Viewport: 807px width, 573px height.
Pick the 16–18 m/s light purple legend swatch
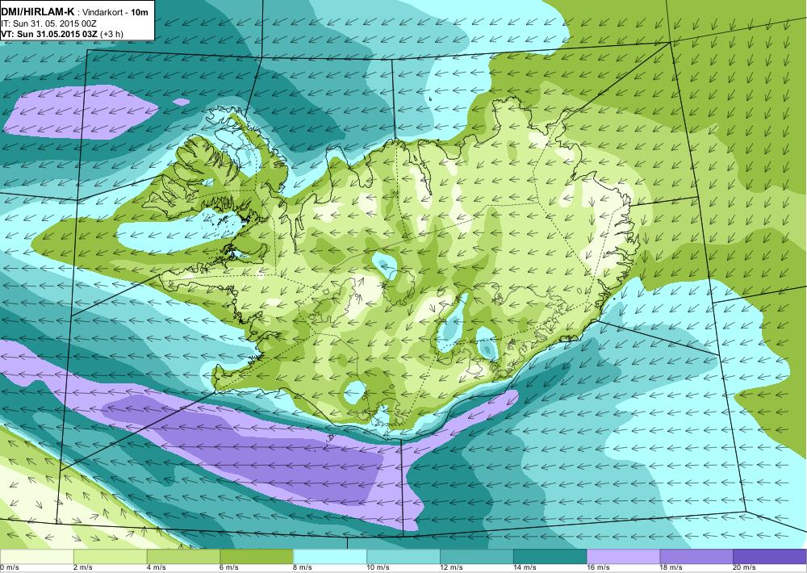(623, 556)
